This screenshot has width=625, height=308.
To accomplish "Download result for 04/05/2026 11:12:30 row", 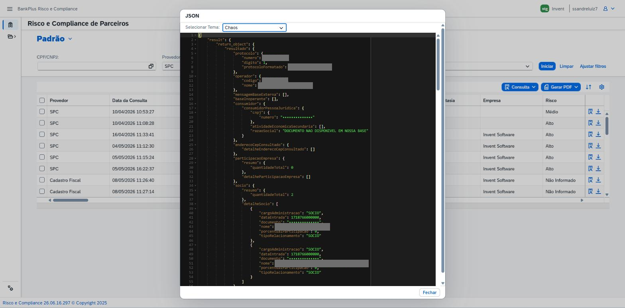I will (x=598, y=146).
